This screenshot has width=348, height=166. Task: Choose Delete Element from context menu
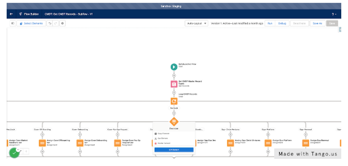tap(164, 143)
